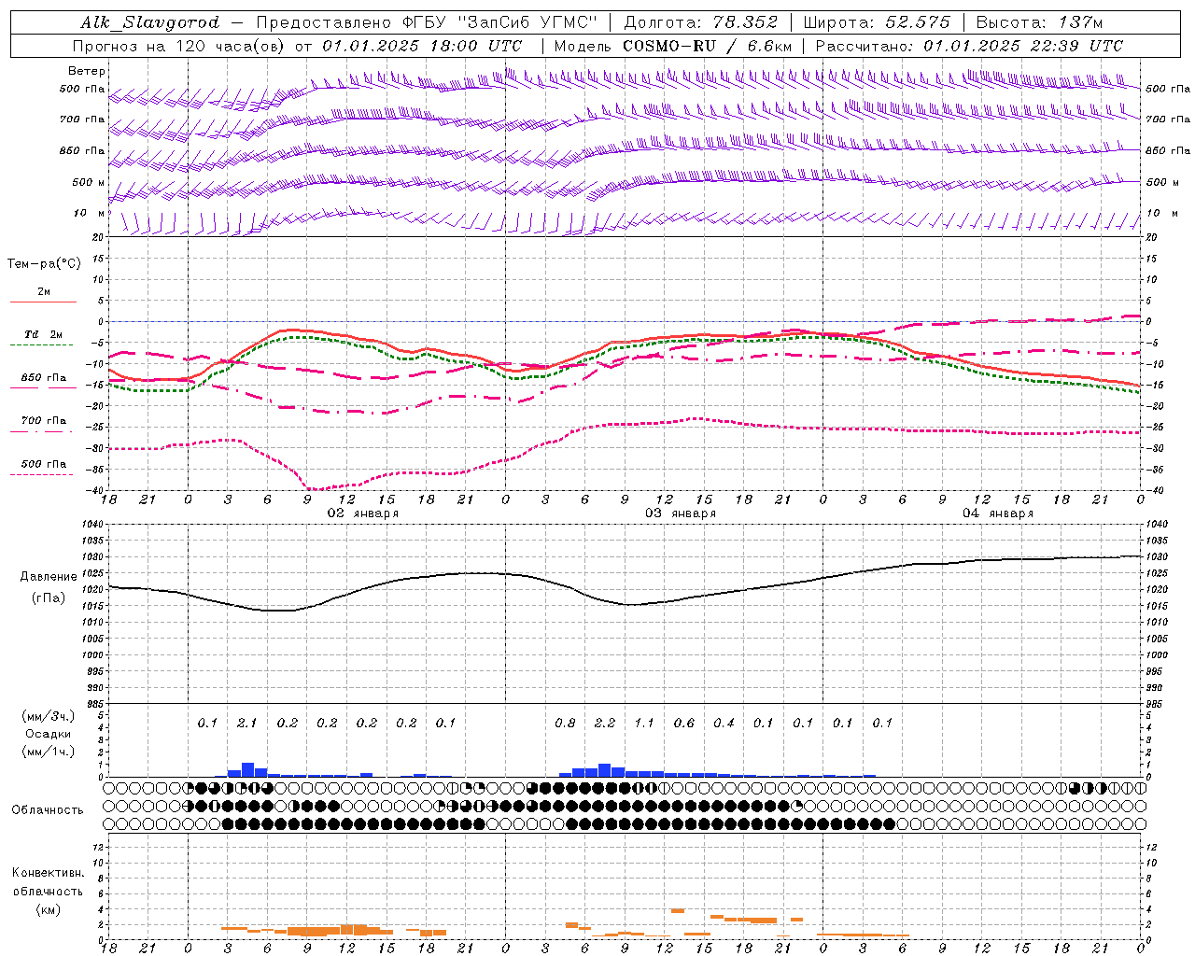Viewport: 1195px width, 956px height.
Task: Click the 2.2 precipitation total value
Action: [x=605, y=723]
